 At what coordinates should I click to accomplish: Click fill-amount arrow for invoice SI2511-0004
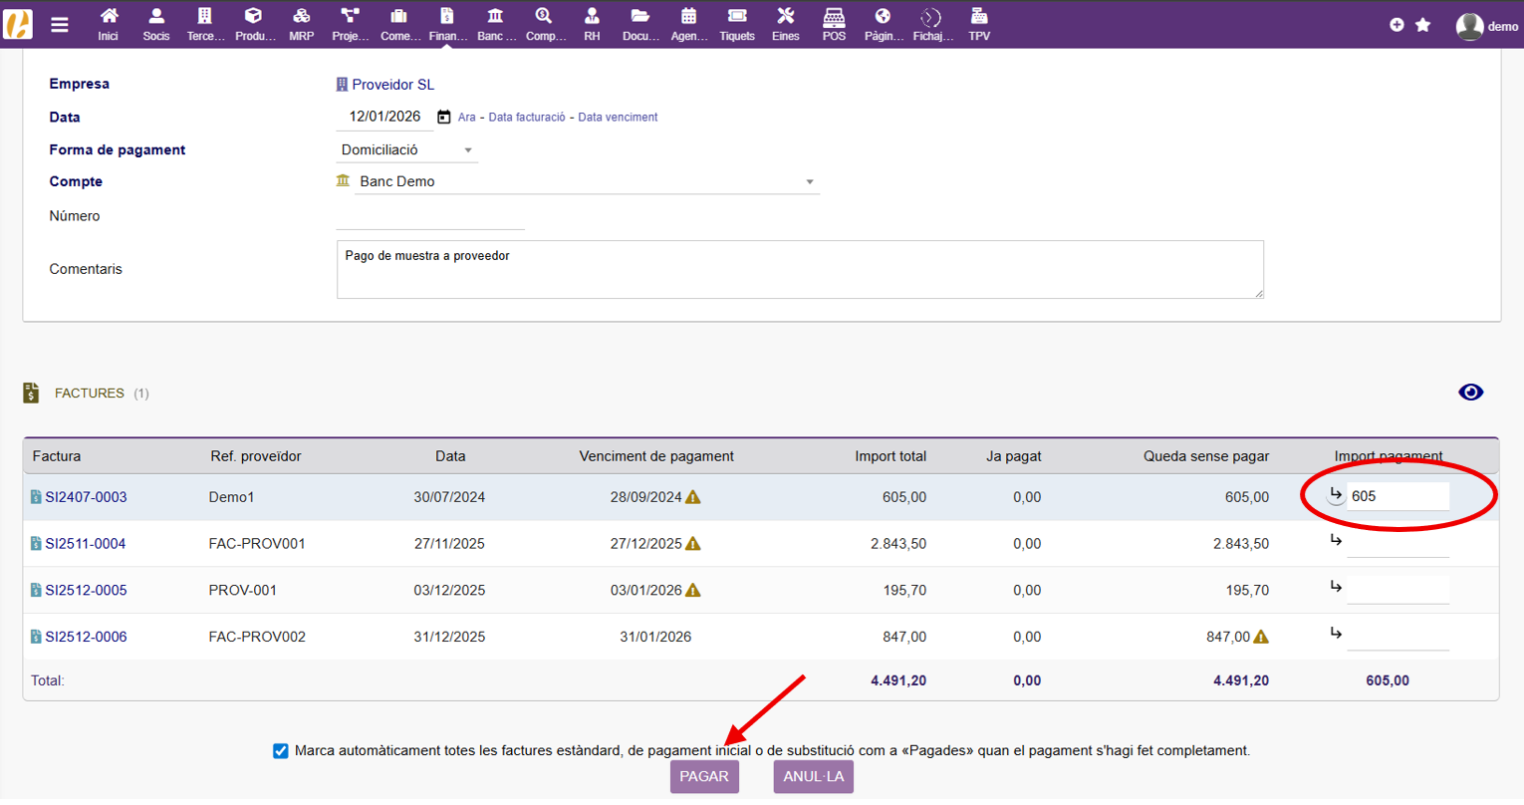[x=1336, y=540]
